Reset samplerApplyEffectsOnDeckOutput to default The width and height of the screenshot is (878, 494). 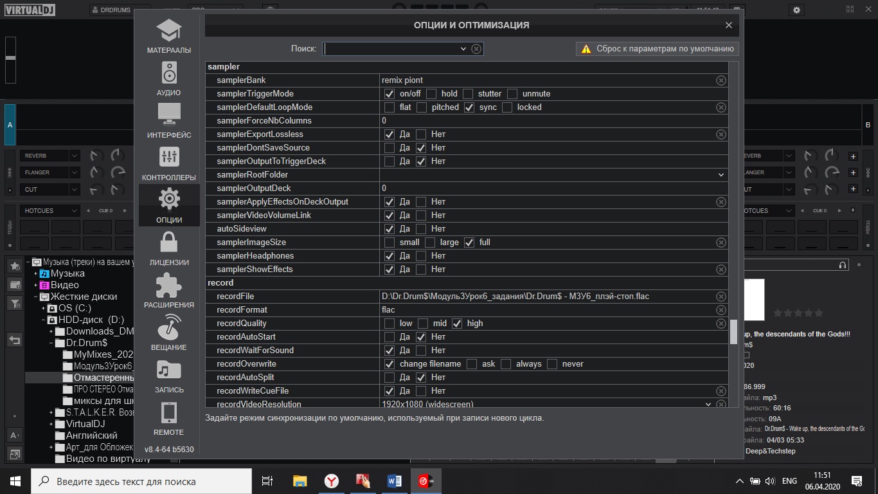pyautogui.click(x=721, y=202)
